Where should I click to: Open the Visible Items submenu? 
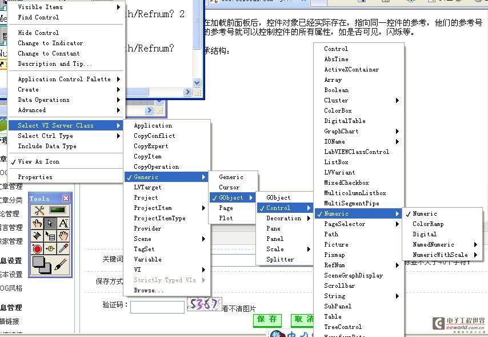tap(39, 7)
